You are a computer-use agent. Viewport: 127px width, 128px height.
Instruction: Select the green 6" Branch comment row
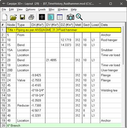pyautogui.click(x=64, y=126)
